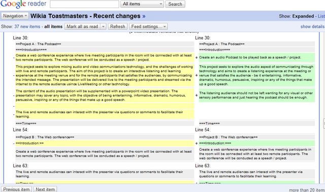Click Mark all as read button
The height and width of the screenshot is (192, 325).
click(x=82, y=27)
